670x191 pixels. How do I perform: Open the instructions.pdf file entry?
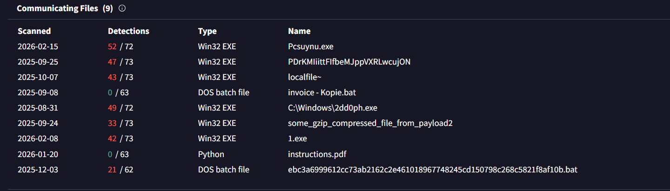click(317, 154)
